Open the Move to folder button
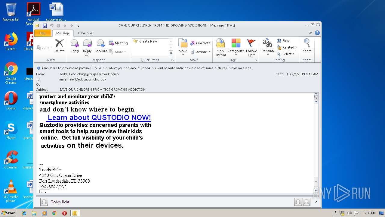This screenshot has height=217, width=385. point(183,46)
